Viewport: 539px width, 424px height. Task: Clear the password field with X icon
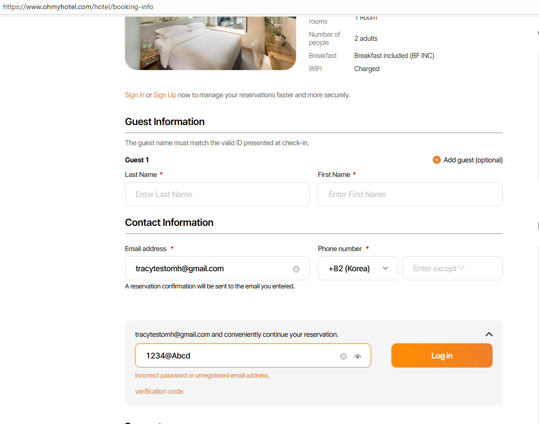(344, 356)
